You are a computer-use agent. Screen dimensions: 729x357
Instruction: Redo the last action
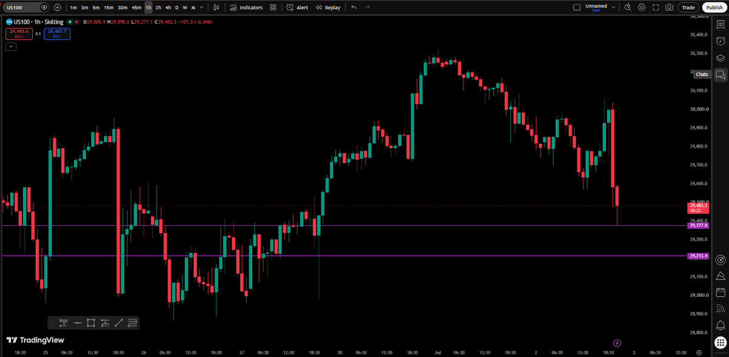click(x=368, y=7)
